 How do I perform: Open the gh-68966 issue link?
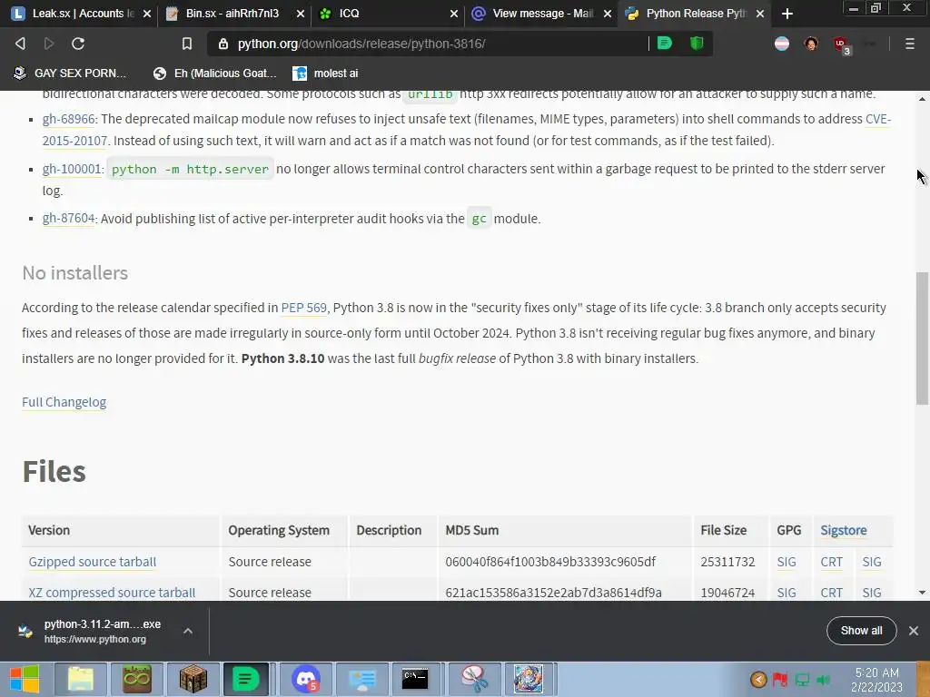[x=68, y=119]
